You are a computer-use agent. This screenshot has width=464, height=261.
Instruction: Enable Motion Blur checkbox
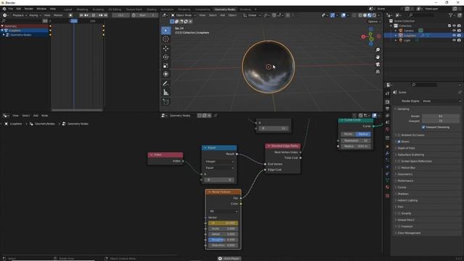[399, 167]
